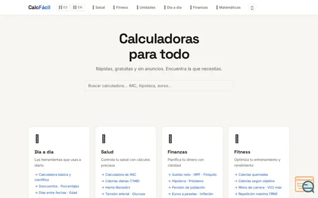The width and height of the screenshot is (318, 198).
Task: Open Días entre fechas · Edad link
Action: coord(56,193)
